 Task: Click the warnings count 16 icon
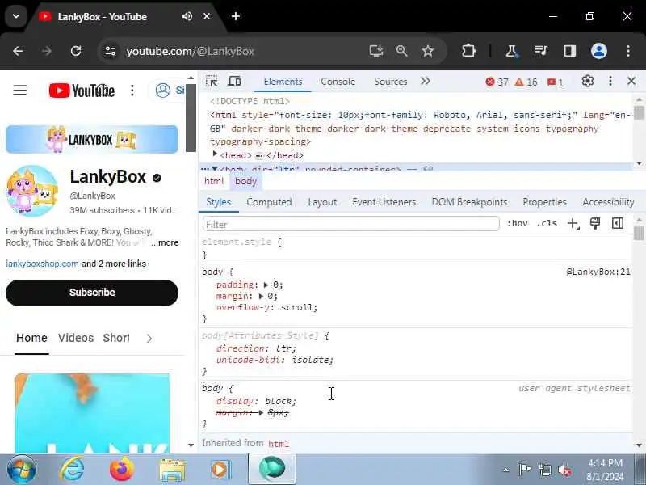coord(526,82)
